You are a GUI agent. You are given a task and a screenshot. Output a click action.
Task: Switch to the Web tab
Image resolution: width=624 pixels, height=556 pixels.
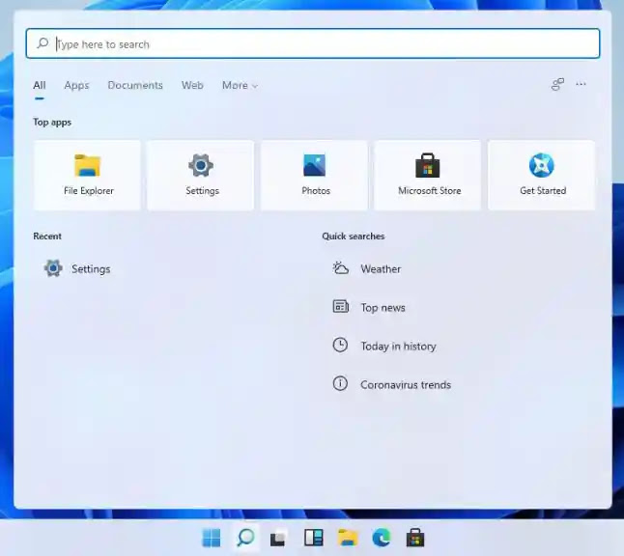192,85
